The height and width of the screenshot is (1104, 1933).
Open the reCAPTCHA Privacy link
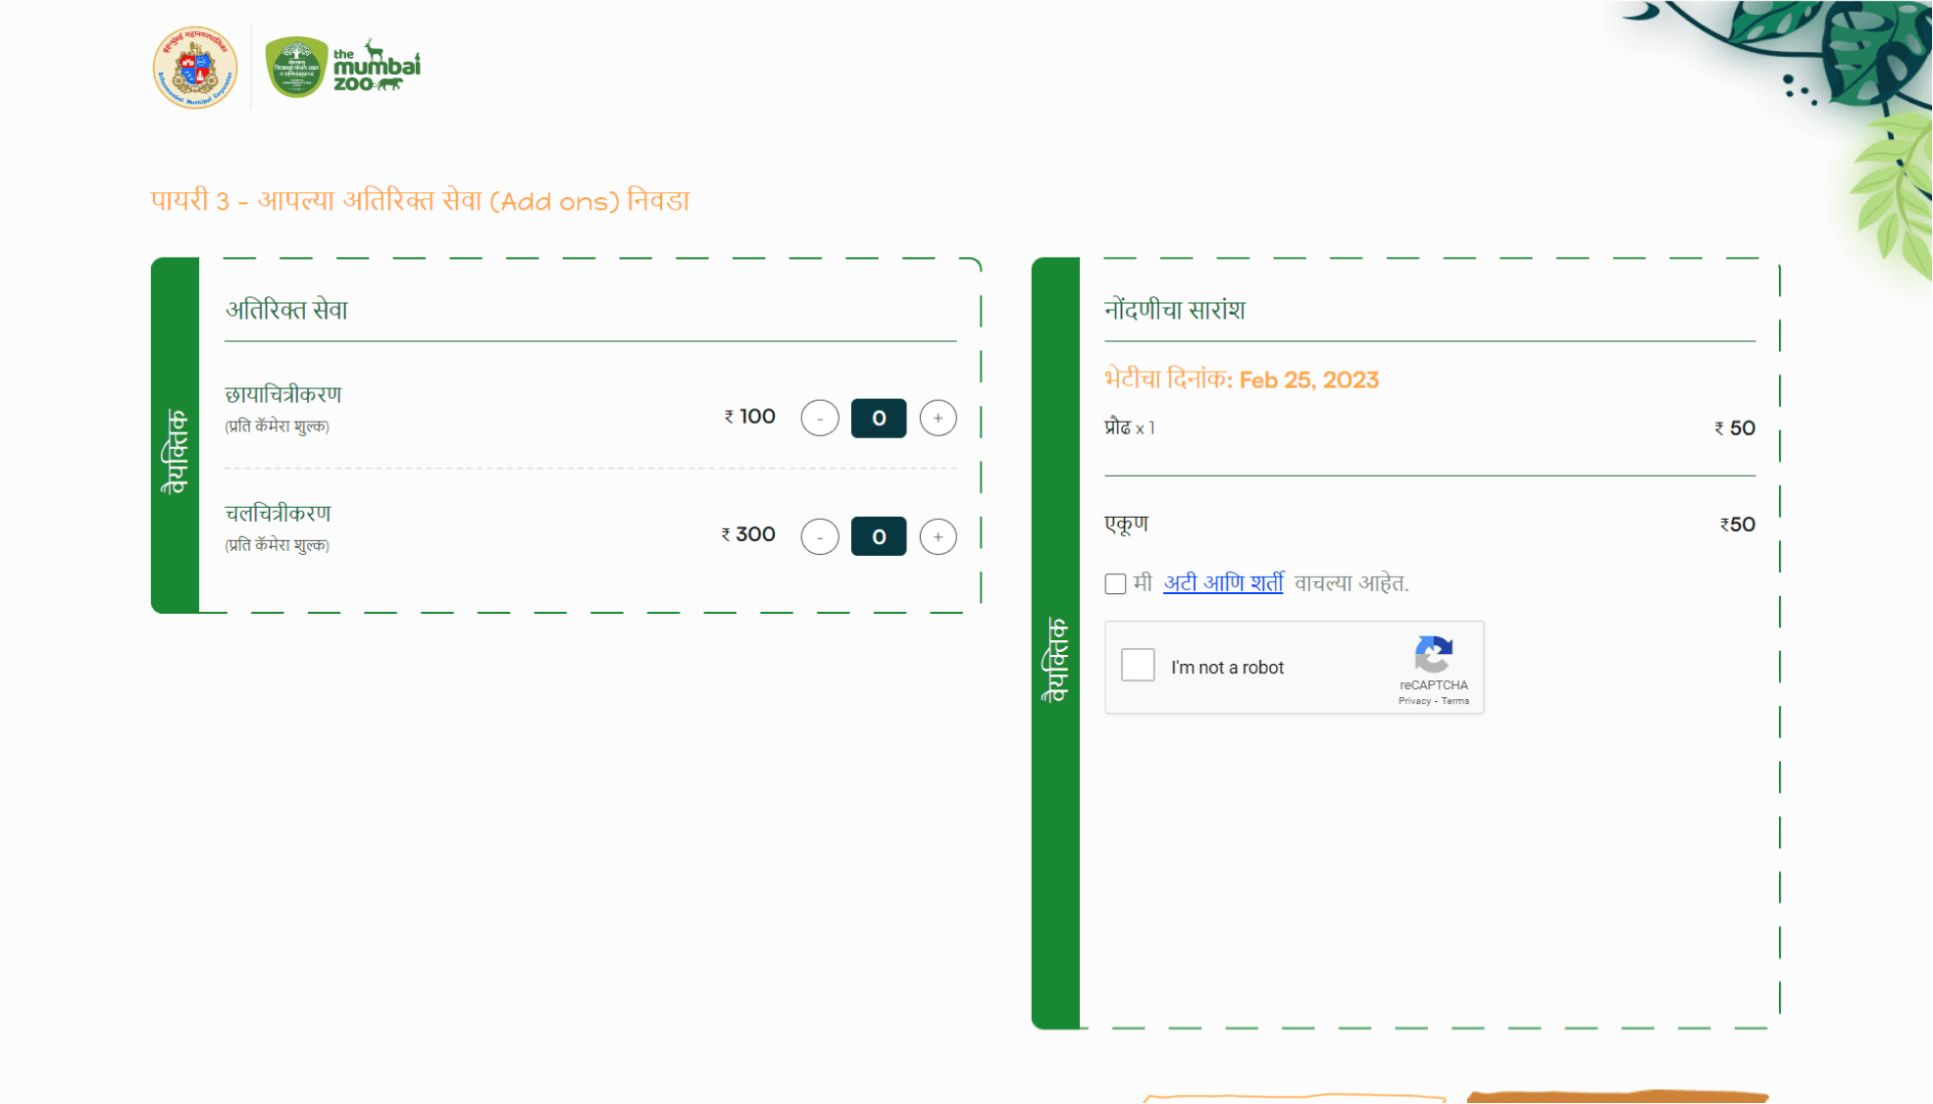pyautogui.click(x=1413, y=701)
